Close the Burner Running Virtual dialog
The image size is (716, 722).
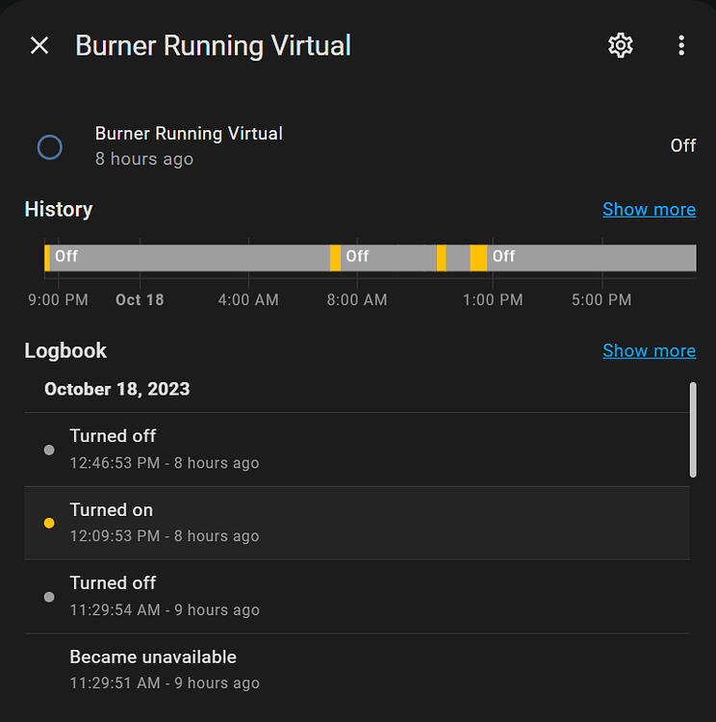(x=39, y=45)
